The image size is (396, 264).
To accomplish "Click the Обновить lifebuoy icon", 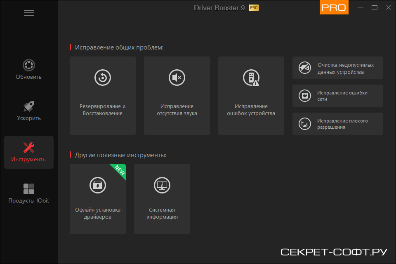I will click(x=29, y=65).
